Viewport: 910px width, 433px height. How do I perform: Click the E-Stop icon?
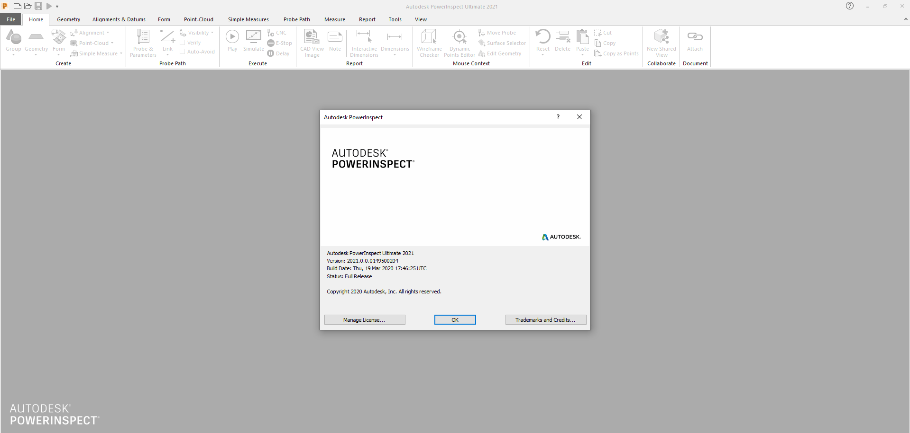(x=271, y=43)
